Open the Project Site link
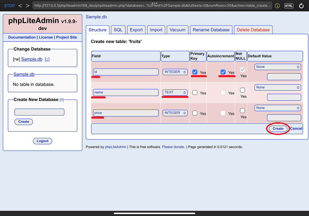The width and height of the screenshot is (309, 216). coord(67,37)
